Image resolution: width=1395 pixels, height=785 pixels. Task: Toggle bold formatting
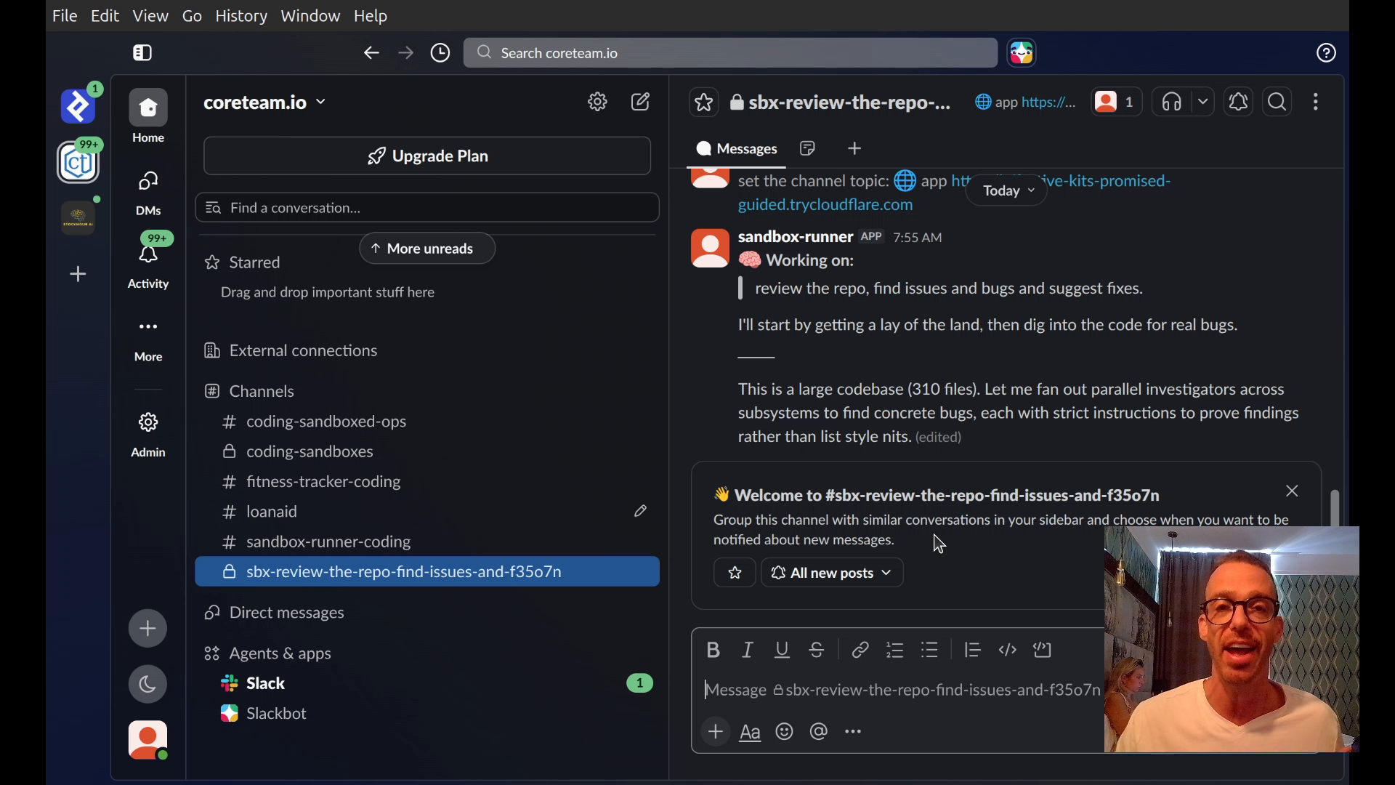[x=713, y=651]
